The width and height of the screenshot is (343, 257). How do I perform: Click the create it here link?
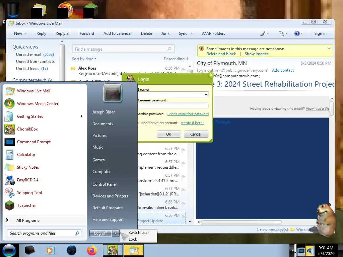tap(192, 123)
